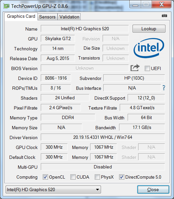Toggle the UEFI checkbox
The height and width of the screenshot is (199, 174).
coord(147,68)
